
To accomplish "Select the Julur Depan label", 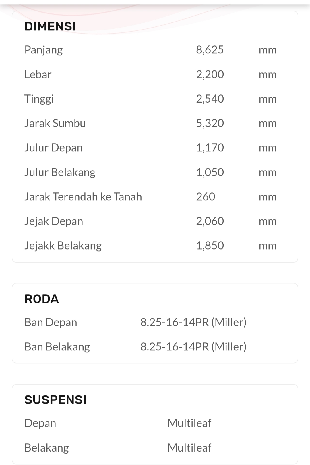I will point(54,148).
